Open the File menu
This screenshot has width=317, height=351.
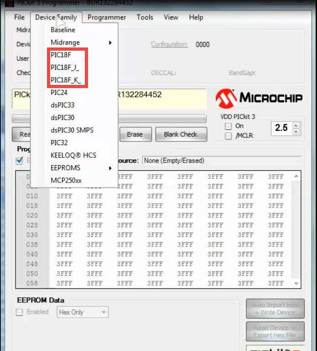click(x=19, y=17)
